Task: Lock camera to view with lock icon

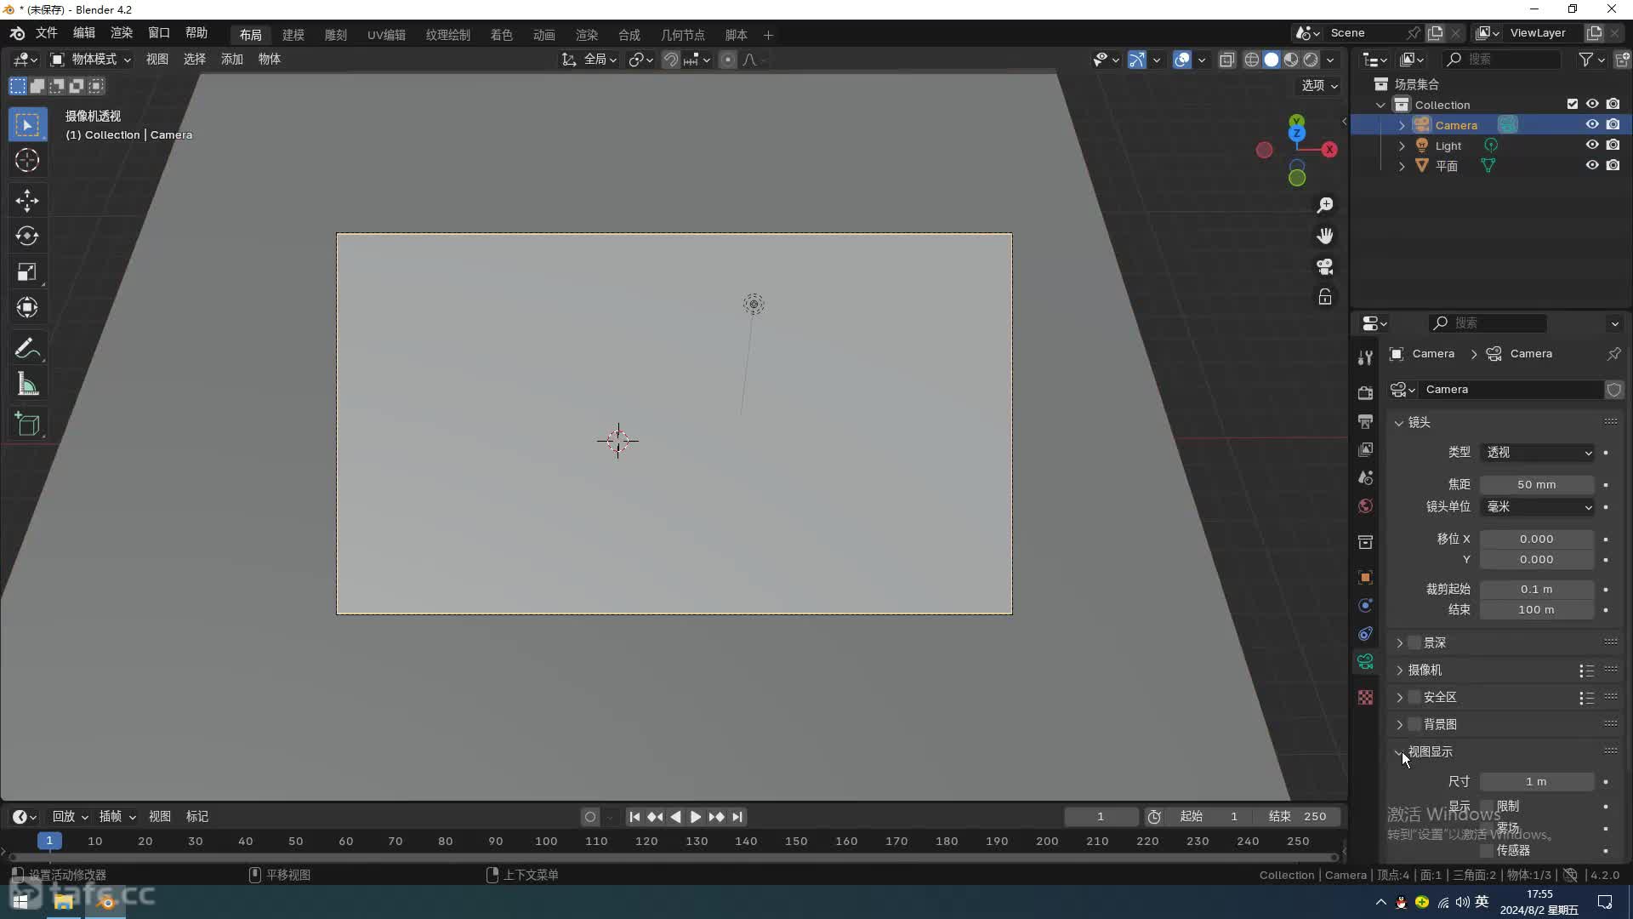Action: pos(1325,297)
